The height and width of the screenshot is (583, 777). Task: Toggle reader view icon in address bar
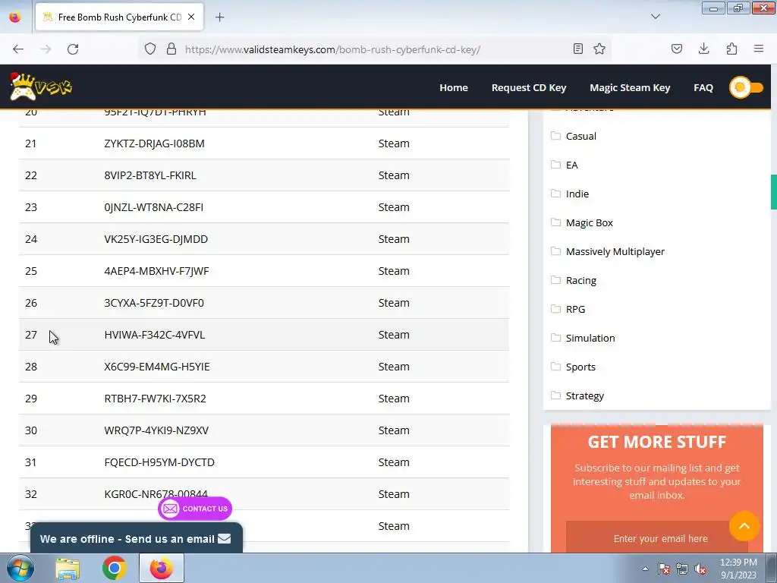pos(577,49)
